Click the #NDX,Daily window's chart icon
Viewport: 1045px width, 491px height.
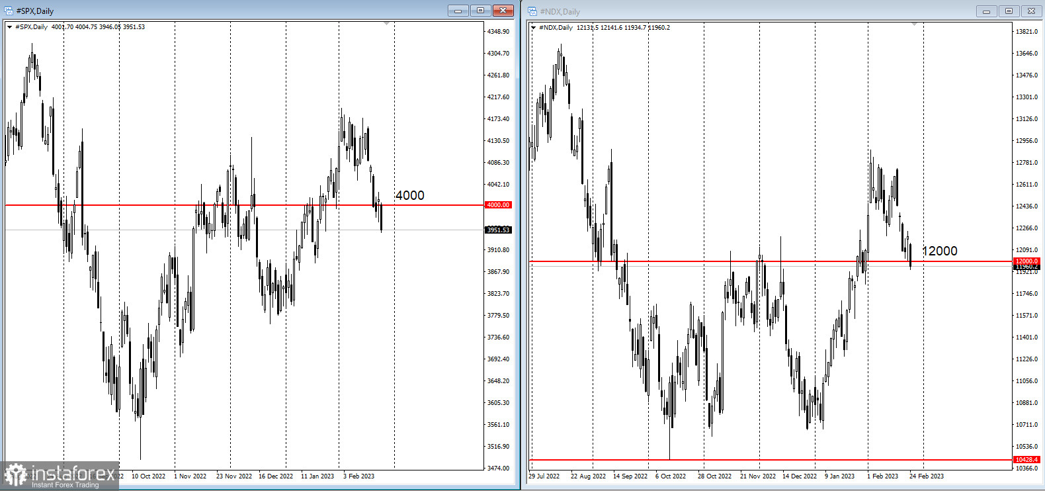click(x=532, y=11)
